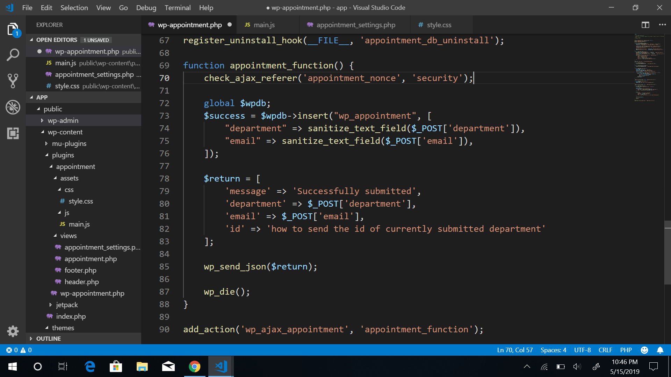Open the Source Control view
The height and width of the screenshot is (377, 671).
13,81
